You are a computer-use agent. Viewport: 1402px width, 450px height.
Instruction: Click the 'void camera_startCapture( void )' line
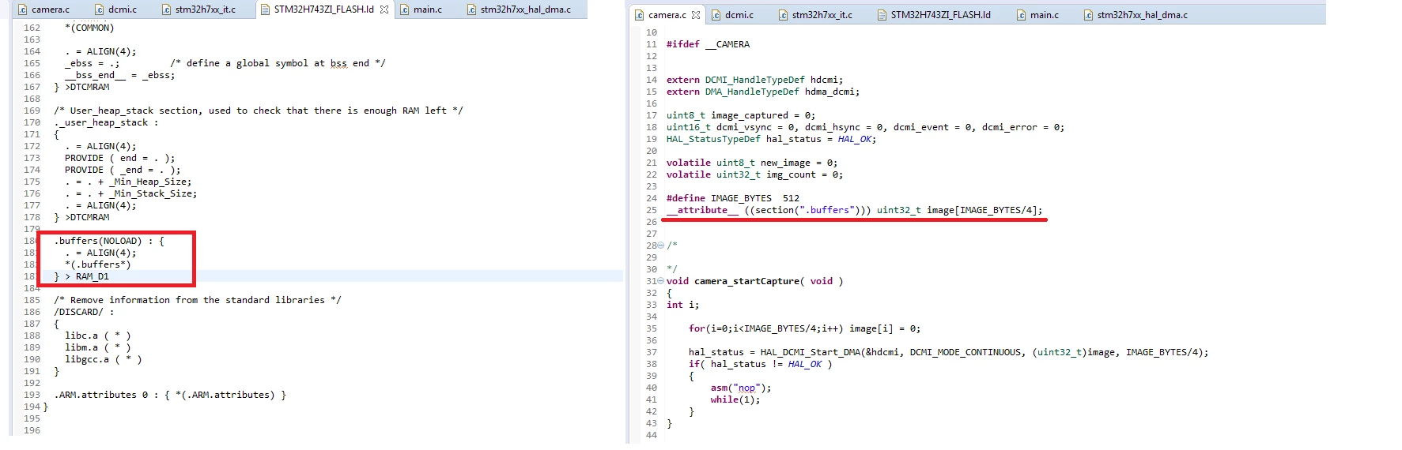click(754, 281)
